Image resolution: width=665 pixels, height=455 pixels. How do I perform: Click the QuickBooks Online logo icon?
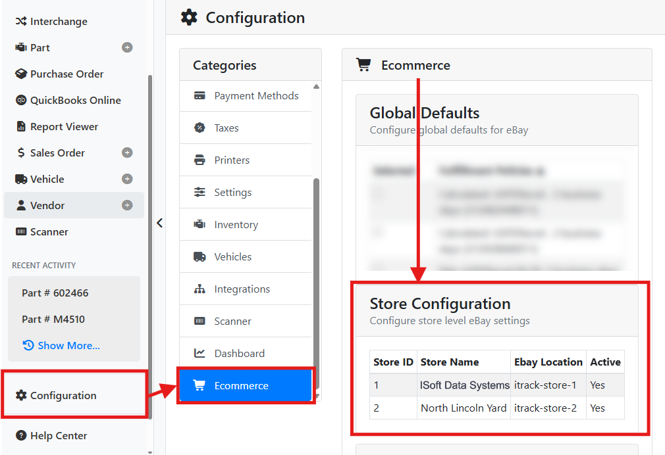pos(21,100)
